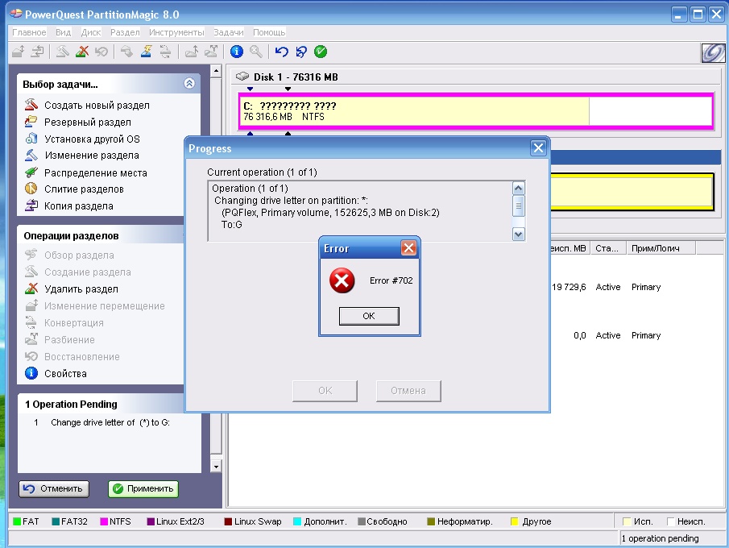Click the down arrow in the operation details scrollbar
This screenshot has height=548, width=729.
[x=519, y=234]
